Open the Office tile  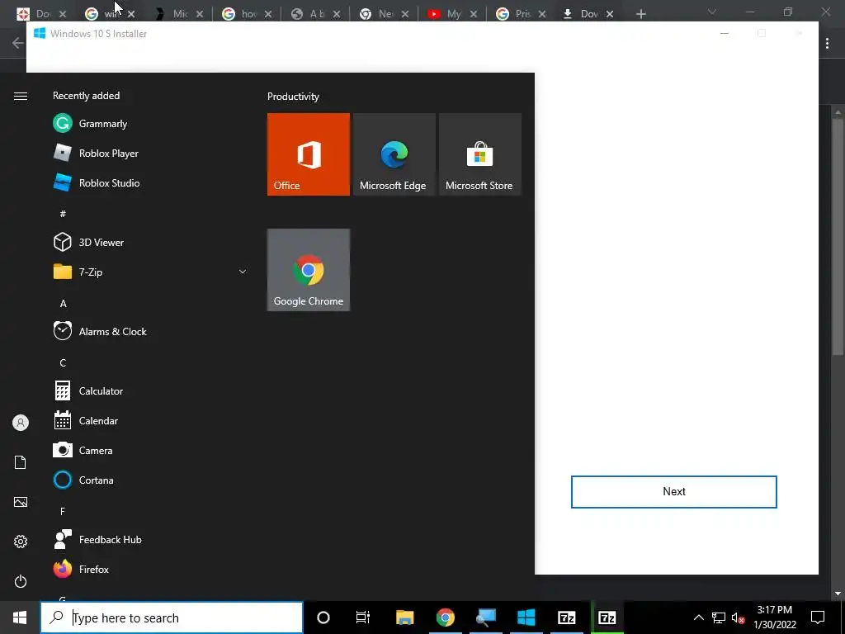309,154
